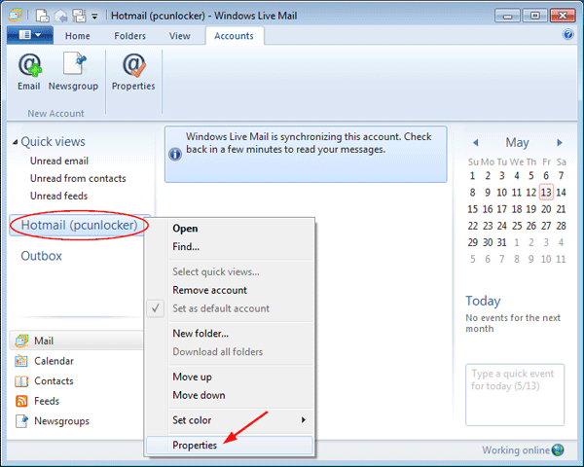The height and width of the screenshot is (467, 584).
Task: Click the Working online globe icon
Action: (x=558, y=450)
